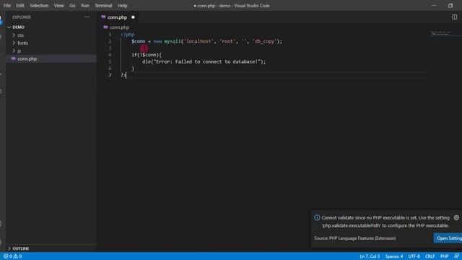Image resolution: width=462 pixels, height=260 pixels.
Task: Click conn.php breadcrumb
Action: pos(119,27)
